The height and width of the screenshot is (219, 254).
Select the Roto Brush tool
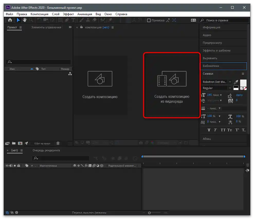pyautogui.click(x=103, y=20)
